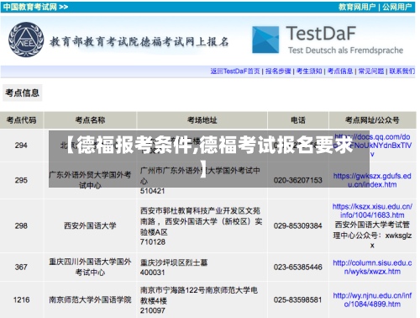420x318 pixels.
Task: Click the 电话 column header
Action: pos(298,120)
